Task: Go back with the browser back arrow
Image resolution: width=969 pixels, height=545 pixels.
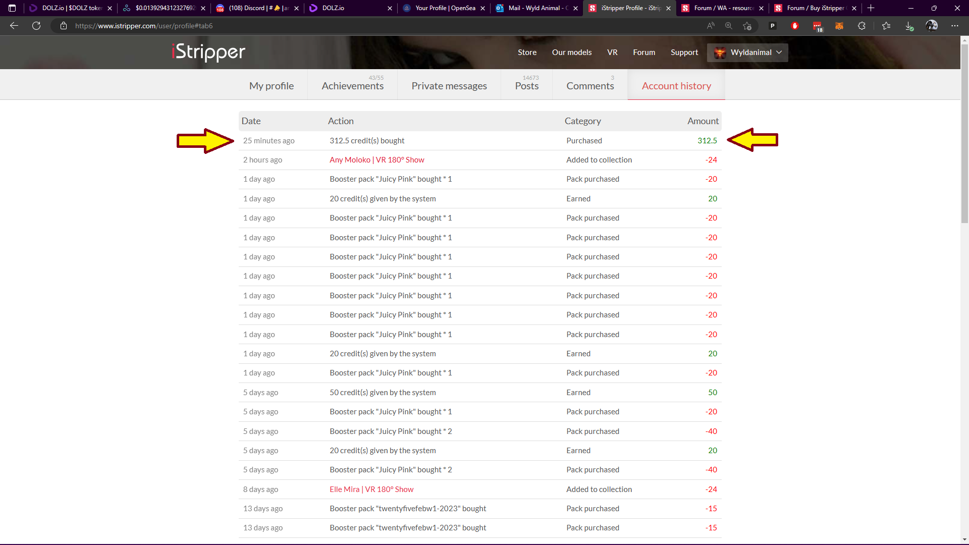Action: (14, 26)
